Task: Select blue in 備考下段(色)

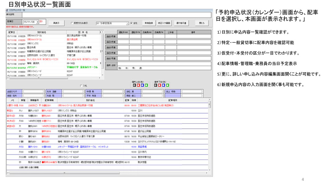Action: [x=163, y=85]
